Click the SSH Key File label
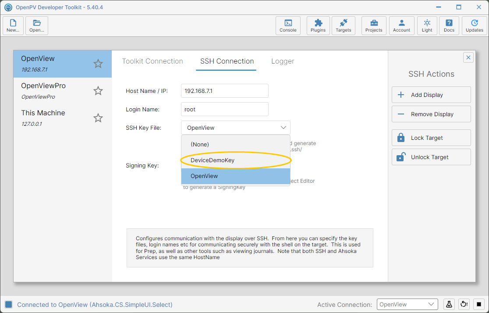The height and width of the screenshot is (313, 489). (x=143, y=128)
